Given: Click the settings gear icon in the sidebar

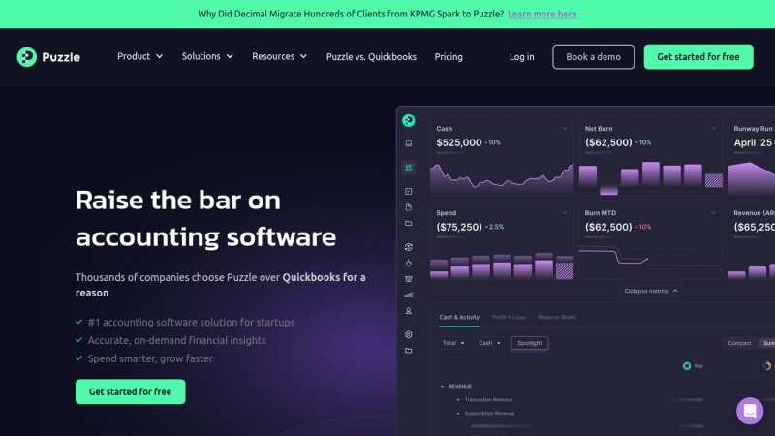Looking at the screenshot, I should 409,334.
